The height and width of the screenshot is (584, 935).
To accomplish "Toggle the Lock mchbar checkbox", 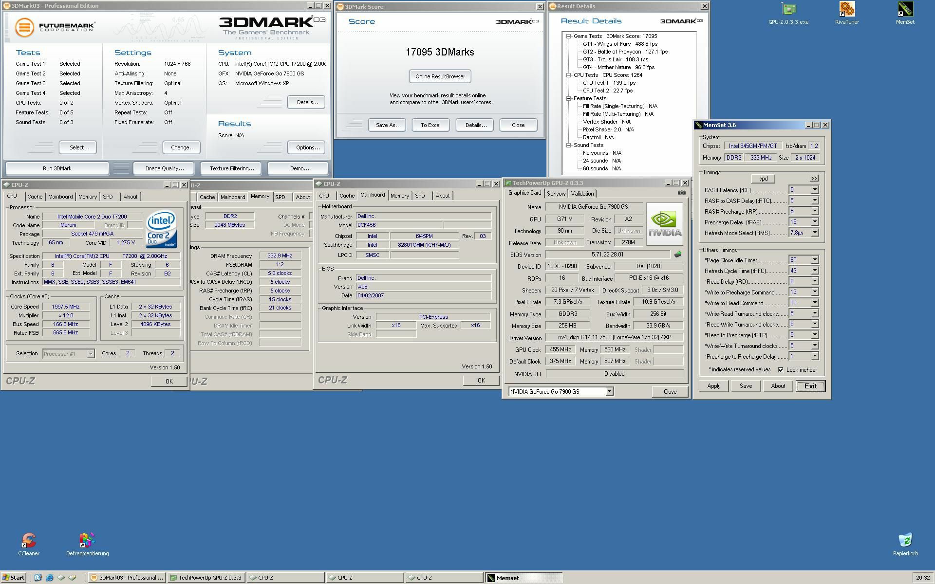I will tap(781, 370).
